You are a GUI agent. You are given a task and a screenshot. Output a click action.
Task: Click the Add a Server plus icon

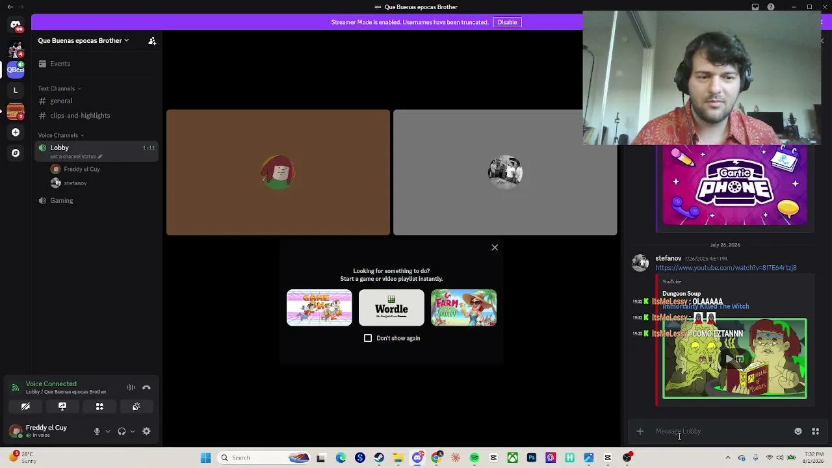point(16,132)
